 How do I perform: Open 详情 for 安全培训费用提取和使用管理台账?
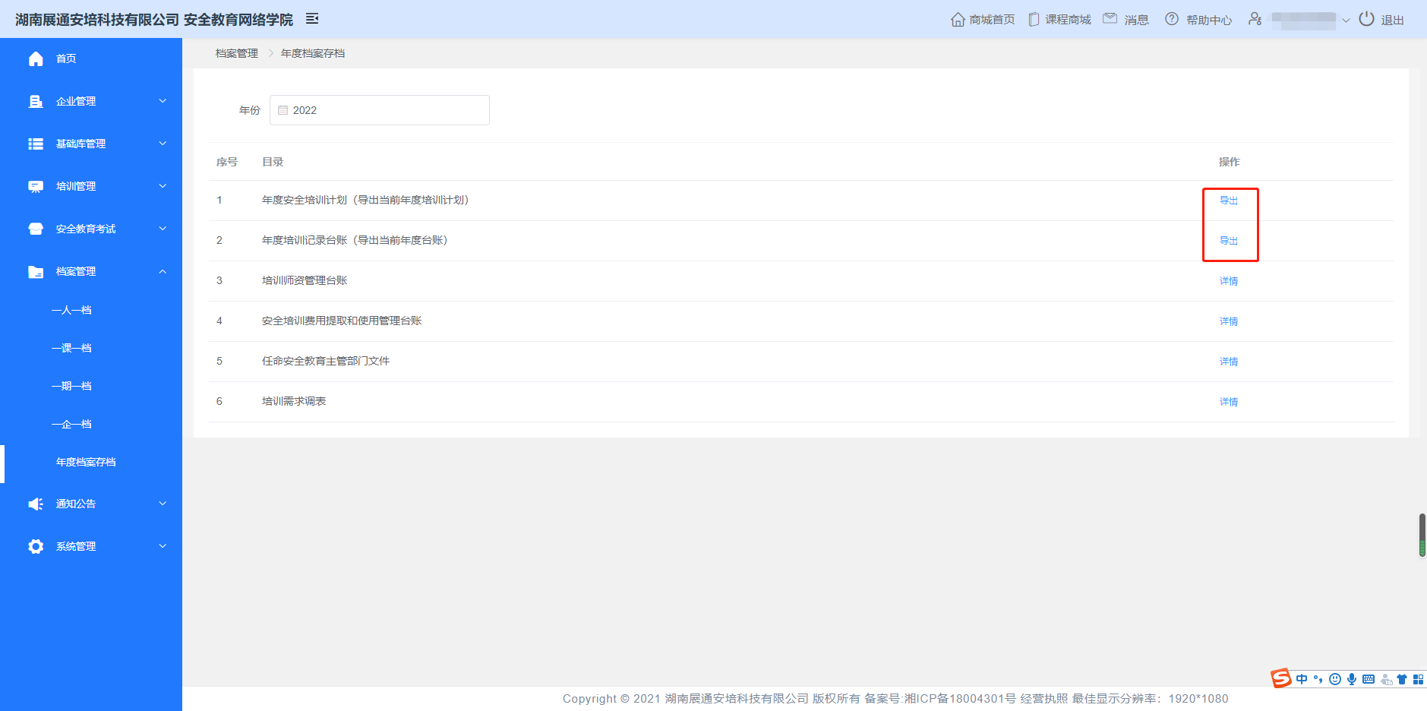(x=1229, y=321)
